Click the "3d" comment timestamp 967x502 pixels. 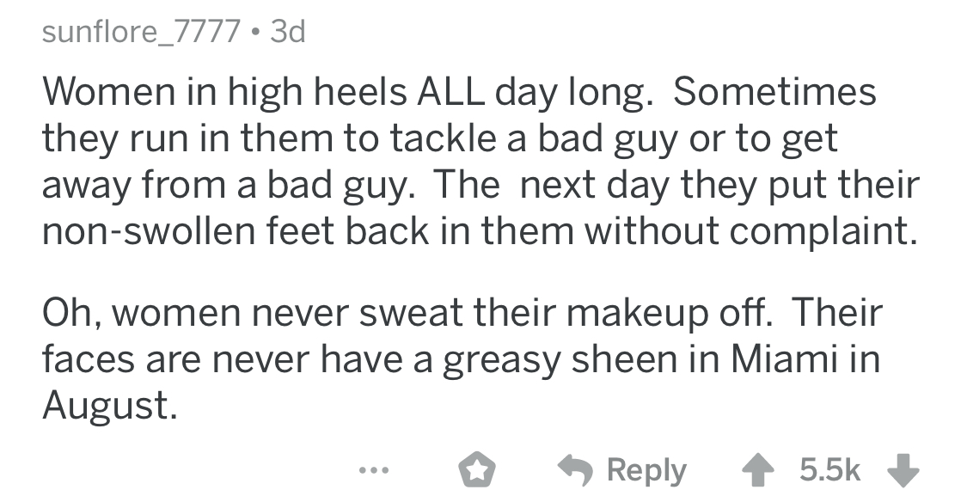coord(287,32)
